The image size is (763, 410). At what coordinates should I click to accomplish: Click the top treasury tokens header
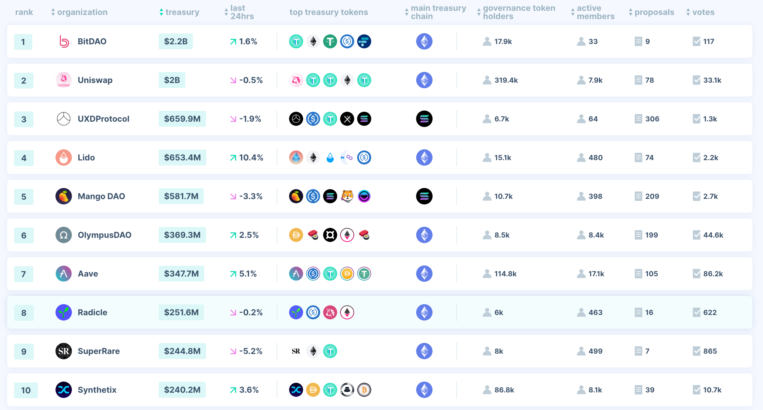point(329,12)
